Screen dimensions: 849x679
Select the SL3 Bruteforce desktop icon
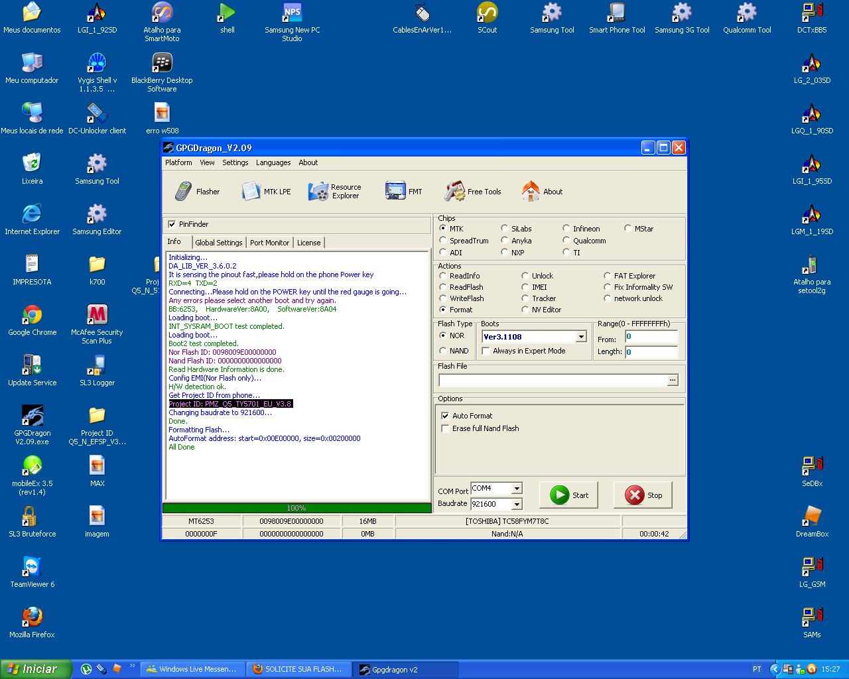click(x=32, y=521)
